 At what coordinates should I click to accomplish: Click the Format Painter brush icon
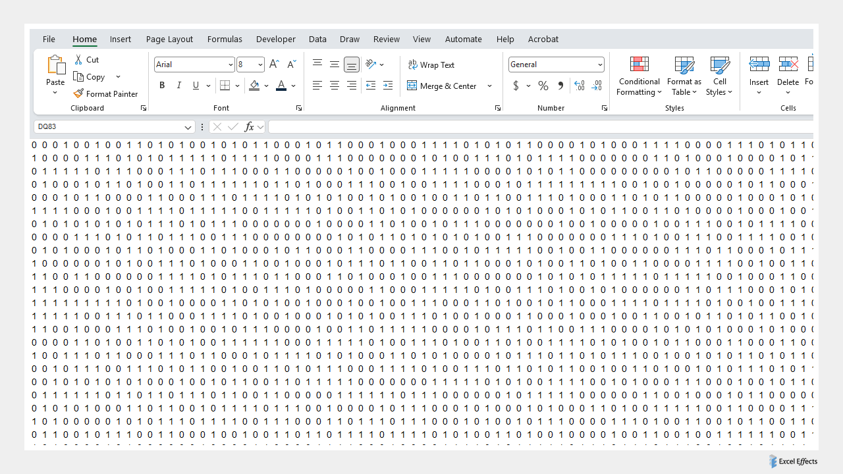pos(78,94)
